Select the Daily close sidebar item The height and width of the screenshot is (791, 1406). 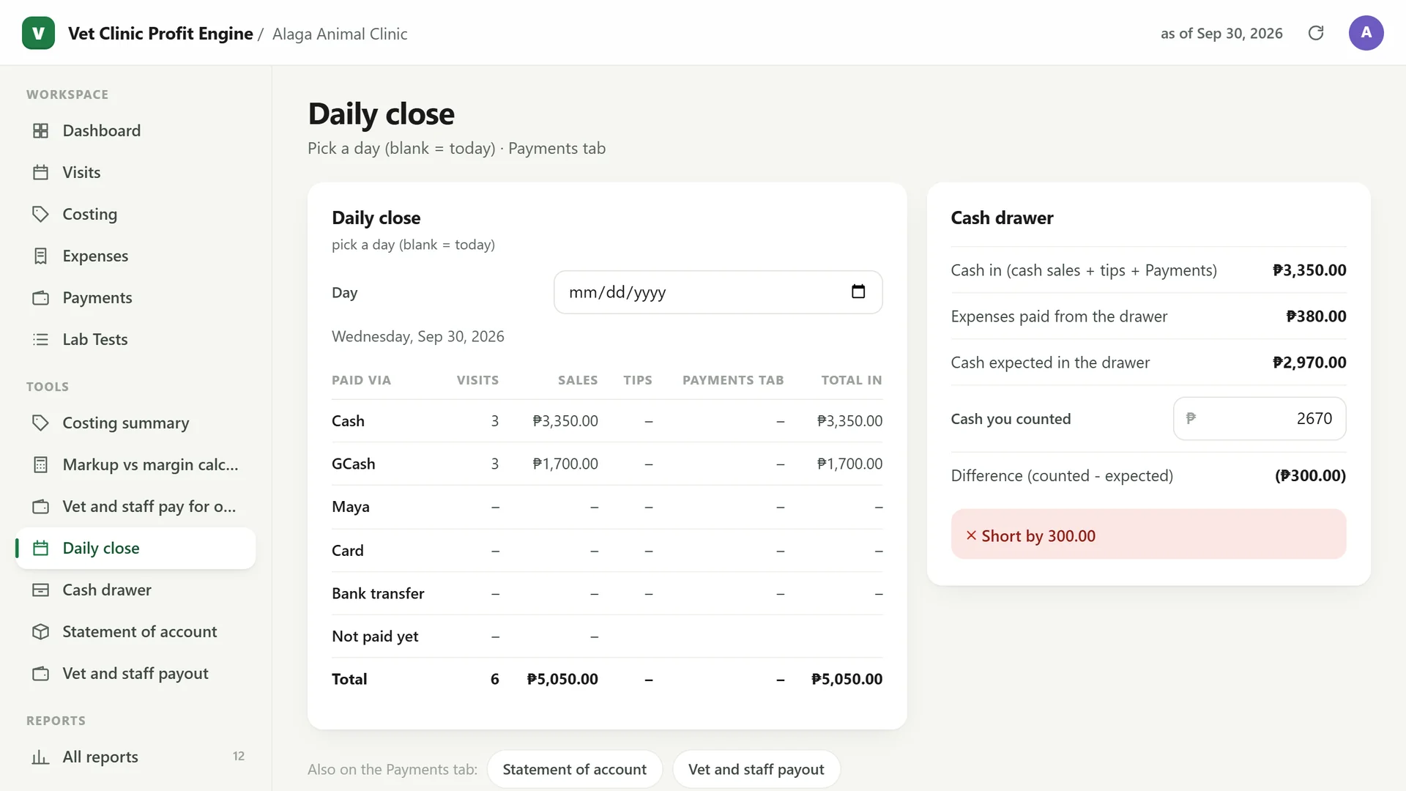[x=135, y=548]
